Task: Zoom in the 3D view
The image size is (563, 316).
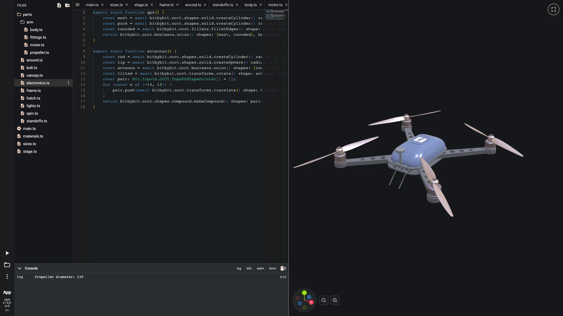Action: tap(335, 300)
